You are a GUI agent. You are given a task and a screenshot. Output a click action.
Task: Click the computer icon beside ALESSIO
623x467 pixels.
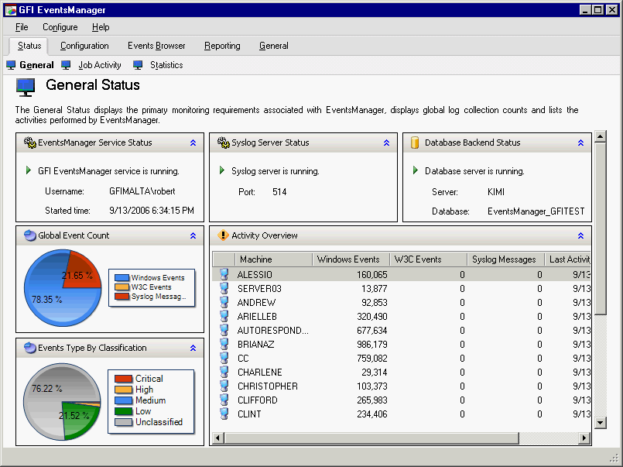point(224,274)
